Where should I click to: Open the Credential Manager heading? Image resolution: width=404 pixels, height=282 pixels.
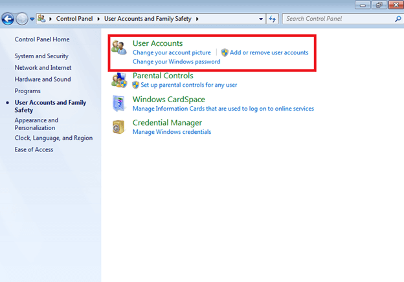click(167, 123)
